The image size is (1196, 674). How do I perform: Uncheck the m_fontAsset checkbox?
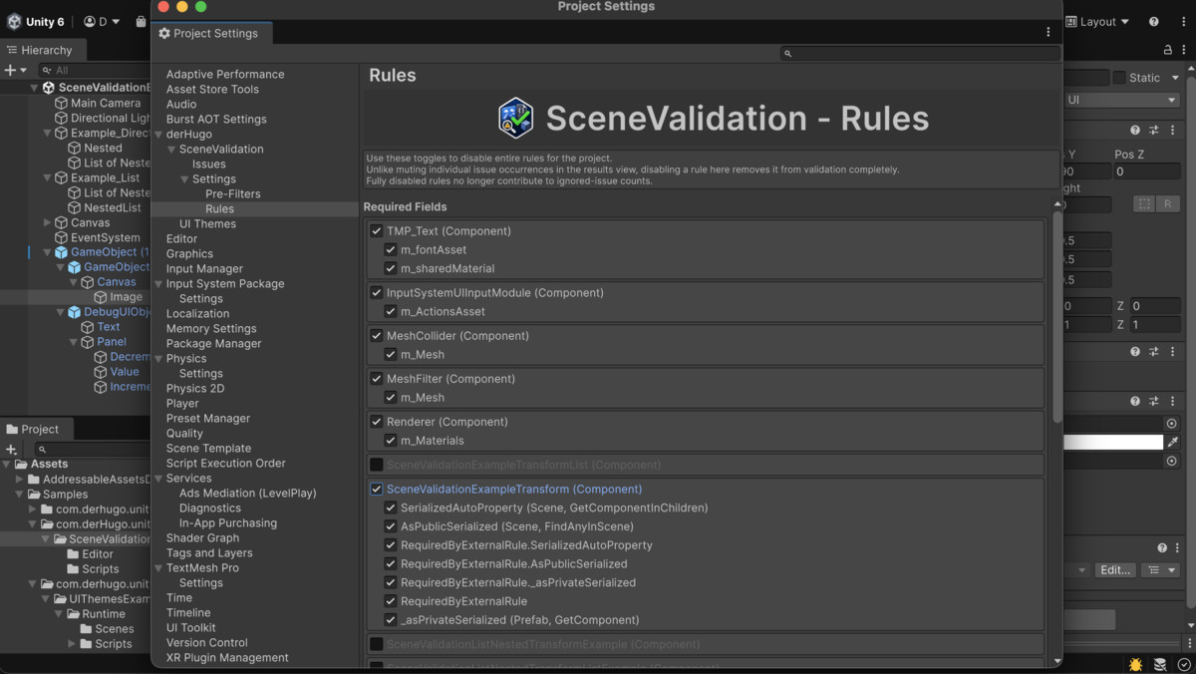(x=391, y=249)
